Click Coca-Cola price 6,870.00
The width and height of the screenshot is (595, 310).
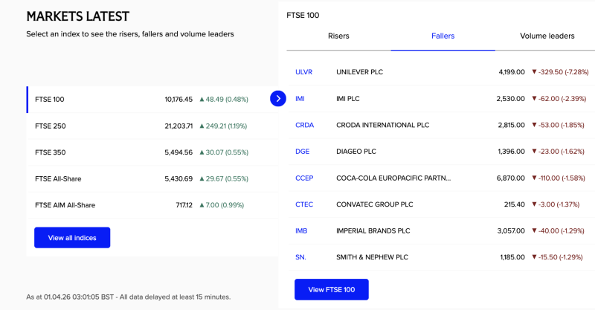pyautogui.click(x=511, y=178)
